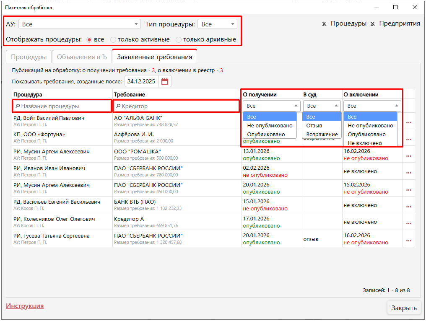Pick "Отзыв" in the В суд list

coord(314,126)
